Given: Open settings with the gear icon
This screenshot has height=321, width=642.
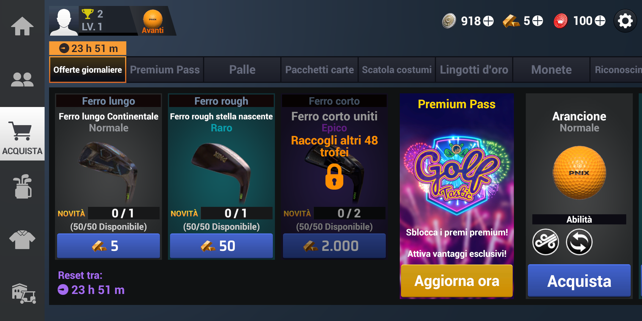Looking at the screenshot, I should pos(625,21).
